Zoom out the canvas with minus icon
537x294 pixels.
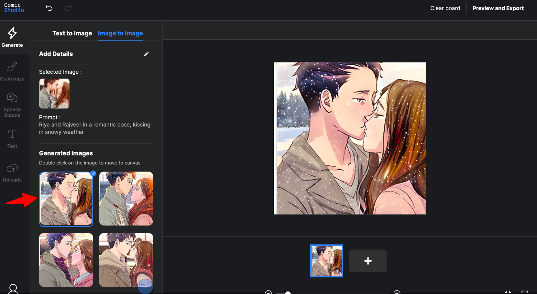pos(268,292)
